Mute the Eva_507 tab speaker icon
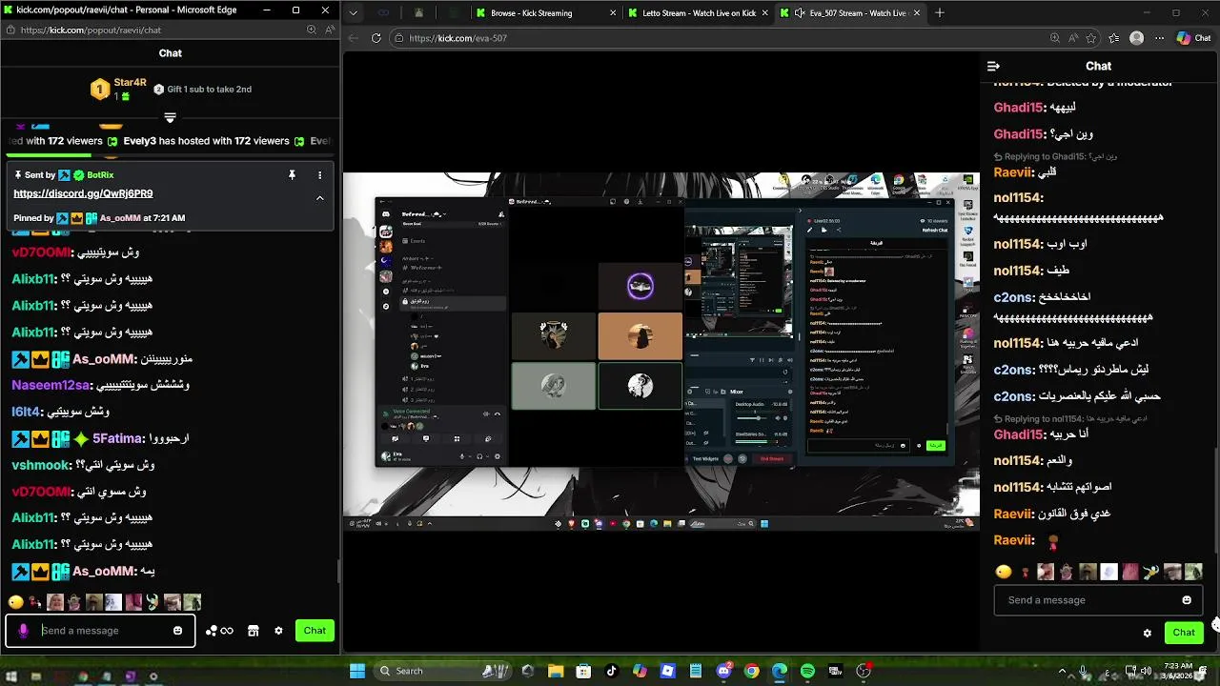This screenshot has height=686, width=1220. pos(799,13)
